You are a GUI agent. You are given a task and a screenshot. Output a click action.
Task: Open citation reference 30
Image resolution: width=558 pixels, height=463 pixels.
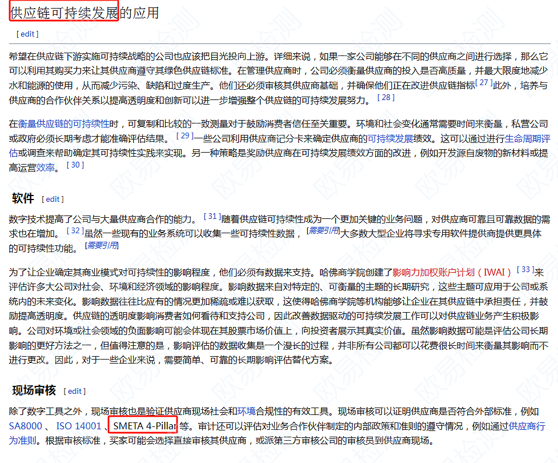tap(75, 165)
